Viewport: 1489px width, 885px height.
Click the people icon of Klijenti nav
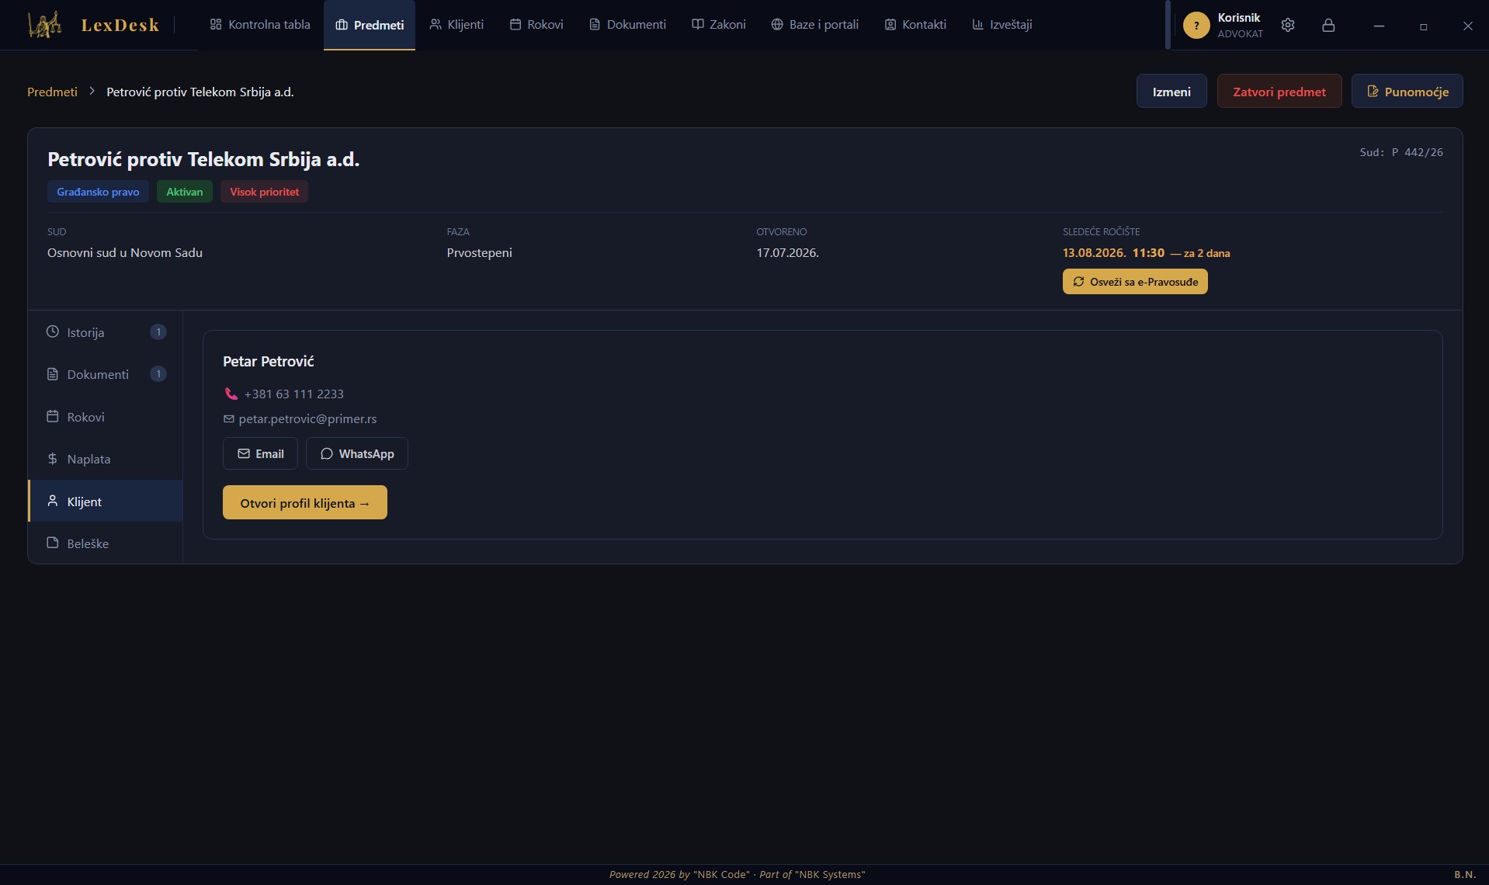point(436,24)
